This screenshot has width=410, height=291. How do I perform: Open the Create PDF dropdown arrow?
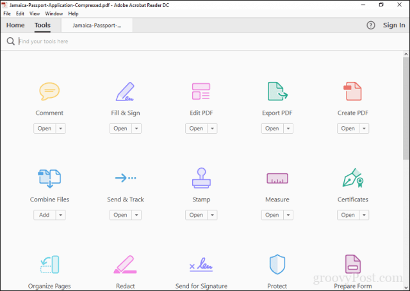[364, 129]
